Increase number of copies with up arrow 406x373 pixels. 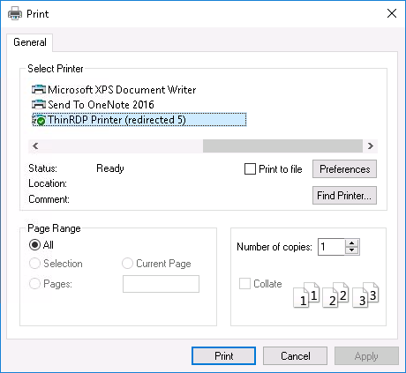[351, 243]
